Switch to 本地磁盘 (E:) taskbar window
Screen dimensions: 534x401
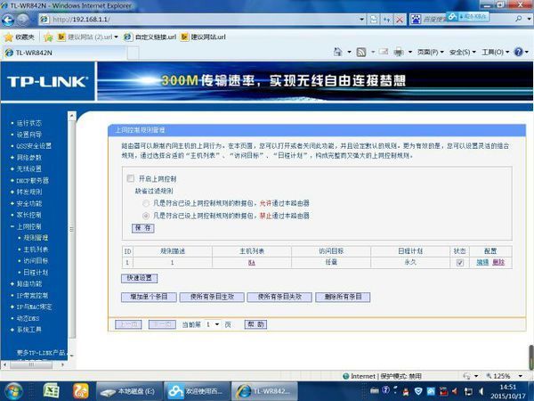click(x=129, y=391)
